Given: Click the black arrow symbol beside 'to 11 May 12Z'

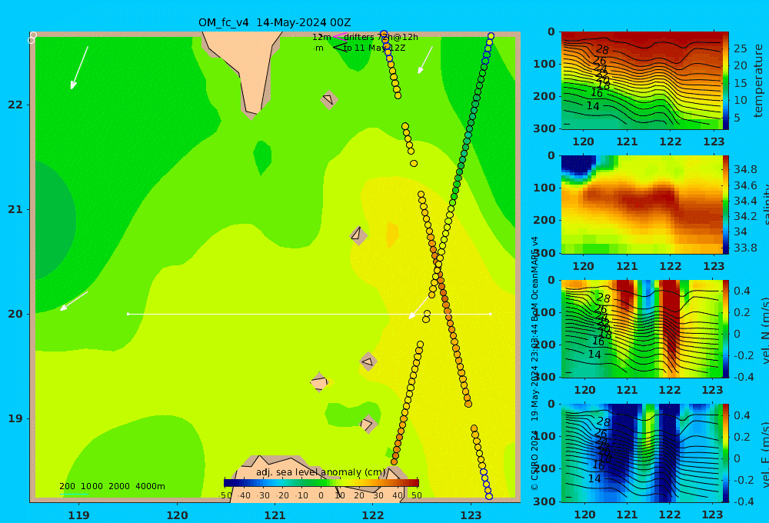Looking at the screenshot, I should (x=339, y=48).
